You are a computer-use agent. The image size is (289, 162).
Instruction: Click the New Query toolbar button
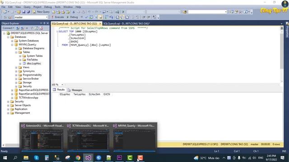coord(41,12)
